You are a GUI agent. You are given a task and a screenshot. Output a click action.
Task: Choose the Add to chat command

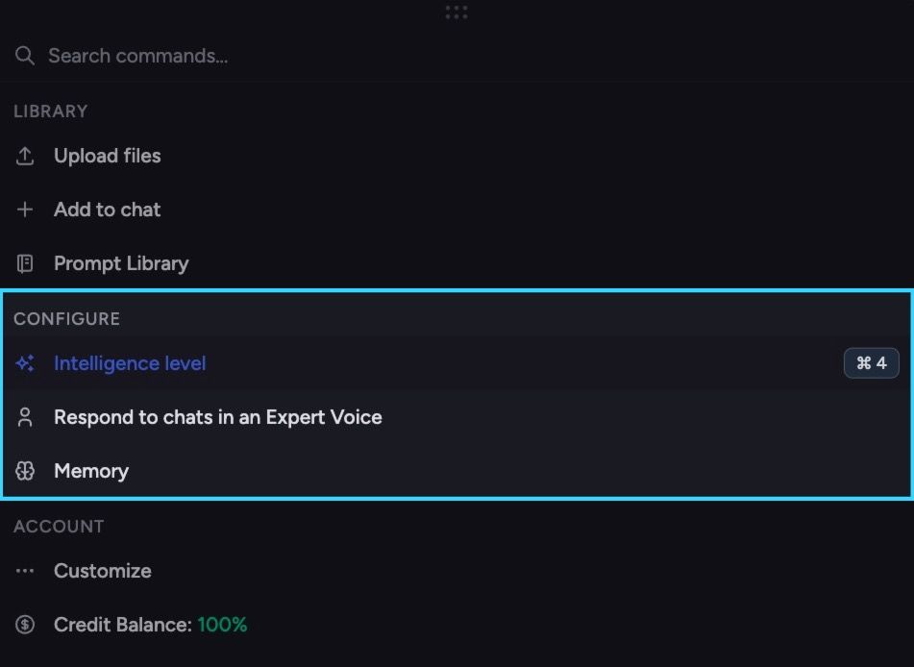pyautogui.click(x=457, y=210)
